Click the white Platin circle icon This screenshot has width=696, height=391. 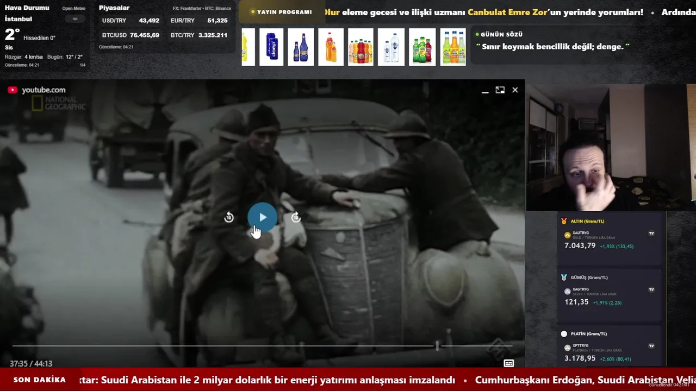coord(564,334)
